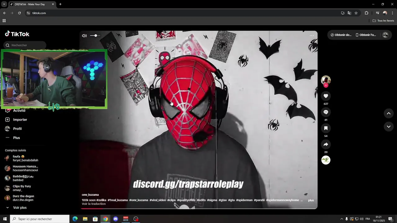Image resolution: width=397 pixels, height=223 pixels.
Task: Click the Windows taskbar search box
Action: [x=40, y=219]
